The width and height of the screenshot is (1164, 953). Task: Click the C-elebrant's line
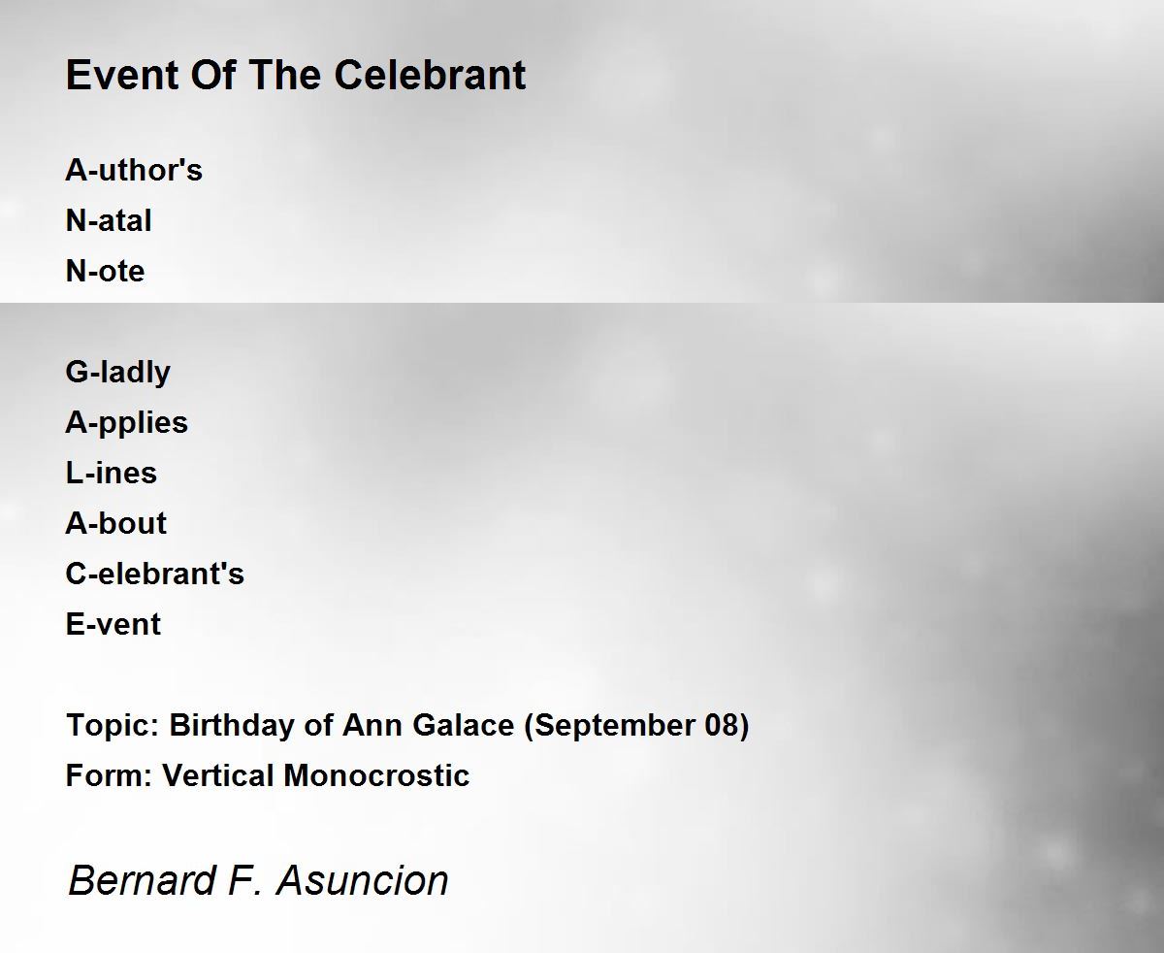[x=155, y=574]
